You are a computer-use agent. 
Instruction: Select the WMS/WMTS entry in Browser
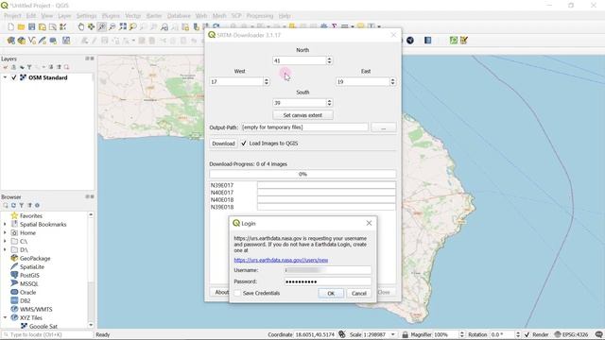[x=36, y=309]
